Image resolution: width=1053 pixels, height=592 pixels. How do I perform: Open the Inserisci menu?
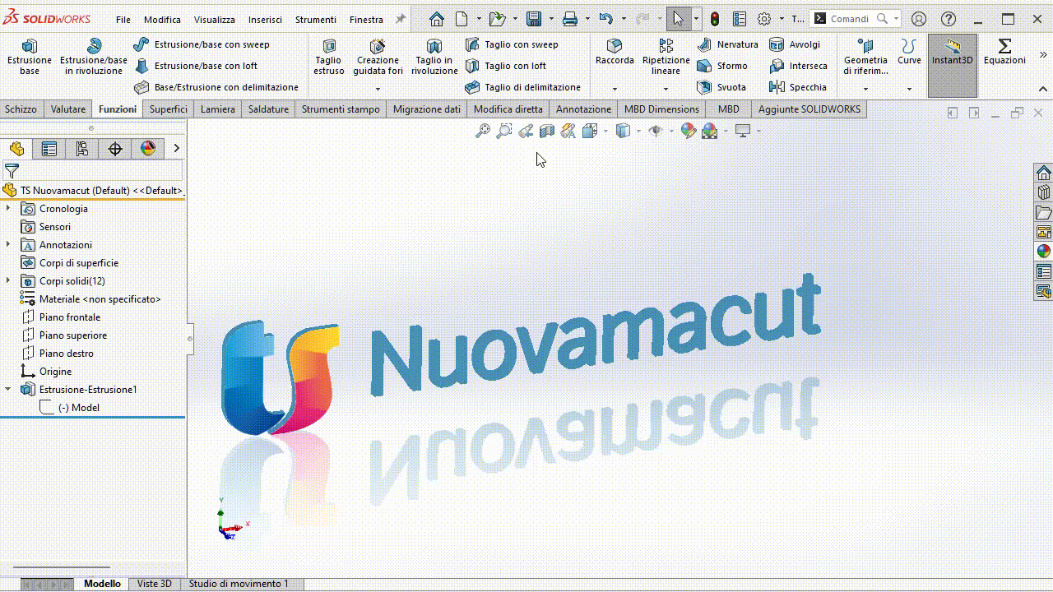[x=265, y=19]
